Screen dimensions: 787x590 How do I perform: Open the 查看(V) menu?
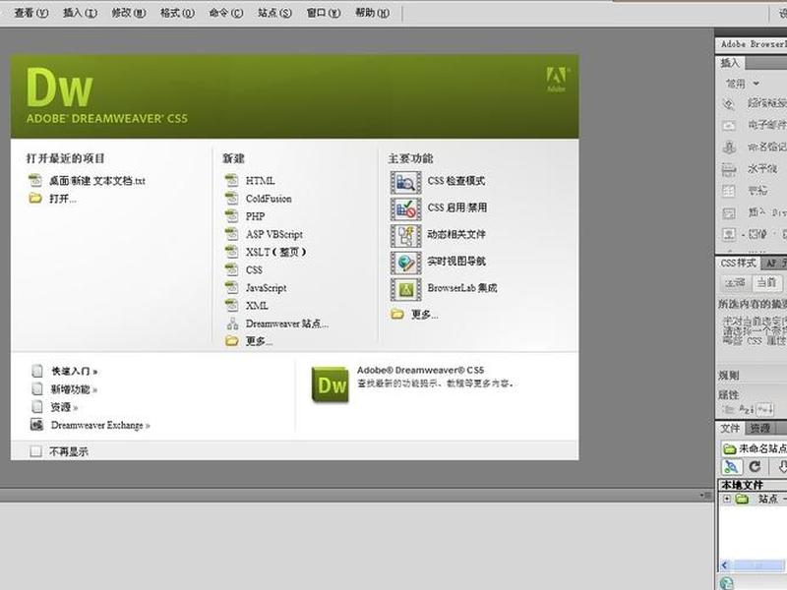click(x=30, y=13)
